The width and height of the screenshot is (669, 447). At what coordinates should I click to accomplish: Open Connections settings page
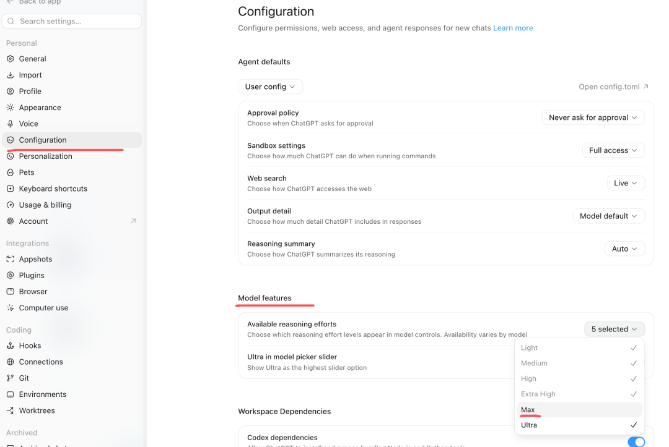coord(72,362)
